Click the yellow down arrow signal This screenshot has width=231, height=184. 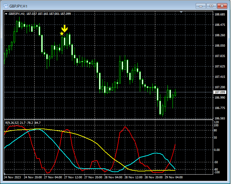click(64, 28)
